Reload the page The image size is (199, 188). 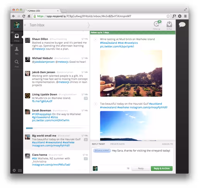[24, 16]
